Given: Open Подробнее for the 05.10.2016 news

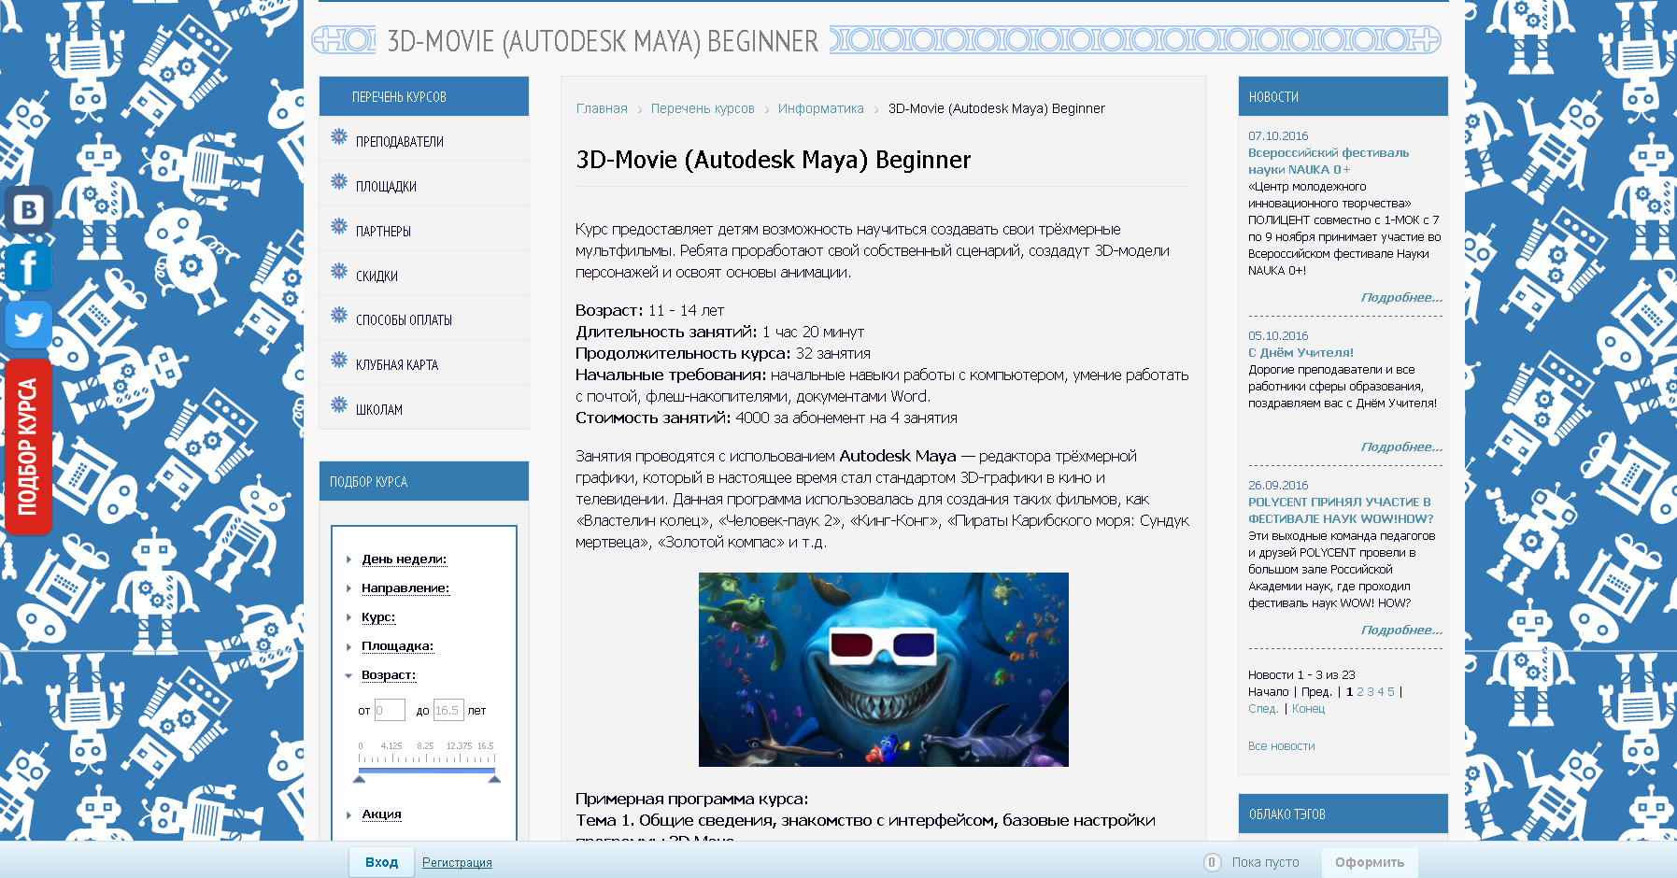Looking at the screenshot, I should click(x=1401, y=447).
